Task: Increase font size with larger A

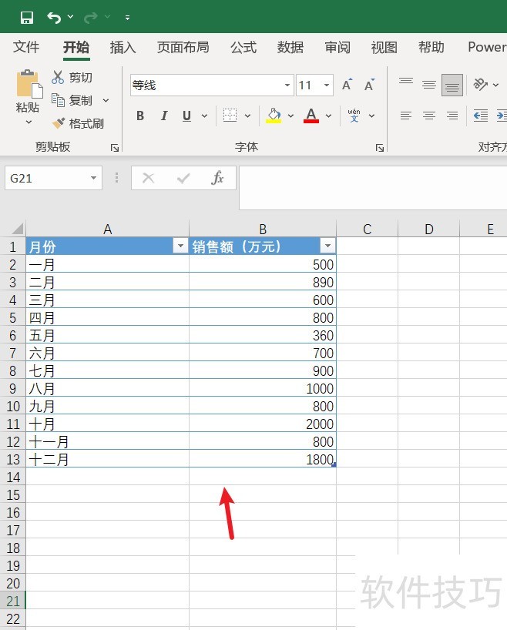Action: pyautogui.click(x=347, y=85)
